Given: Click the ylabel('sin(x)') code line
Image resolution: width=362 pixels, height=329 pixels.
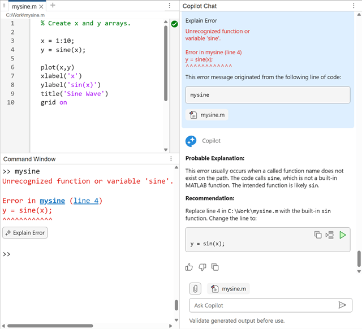Looking at the screenshot, I should [x=71, y=85].
